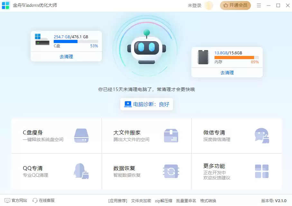Screen dimensions: 292x206
Task: Click the 53% disk usage value
Action: pyautogui.click(x=94, y=46)
